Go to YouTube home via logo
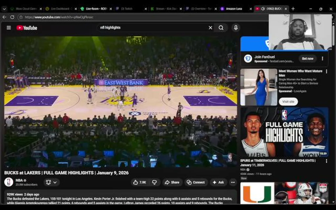This screenshot has height=210, width=336. pyautogui.click(x=27, y=28)
